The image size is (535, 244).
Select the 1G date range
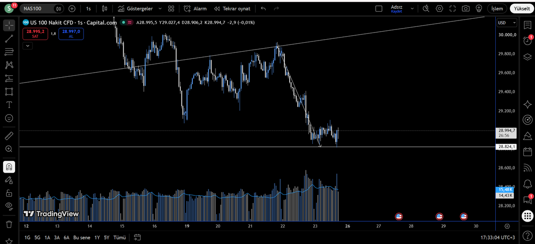point(28,237)
